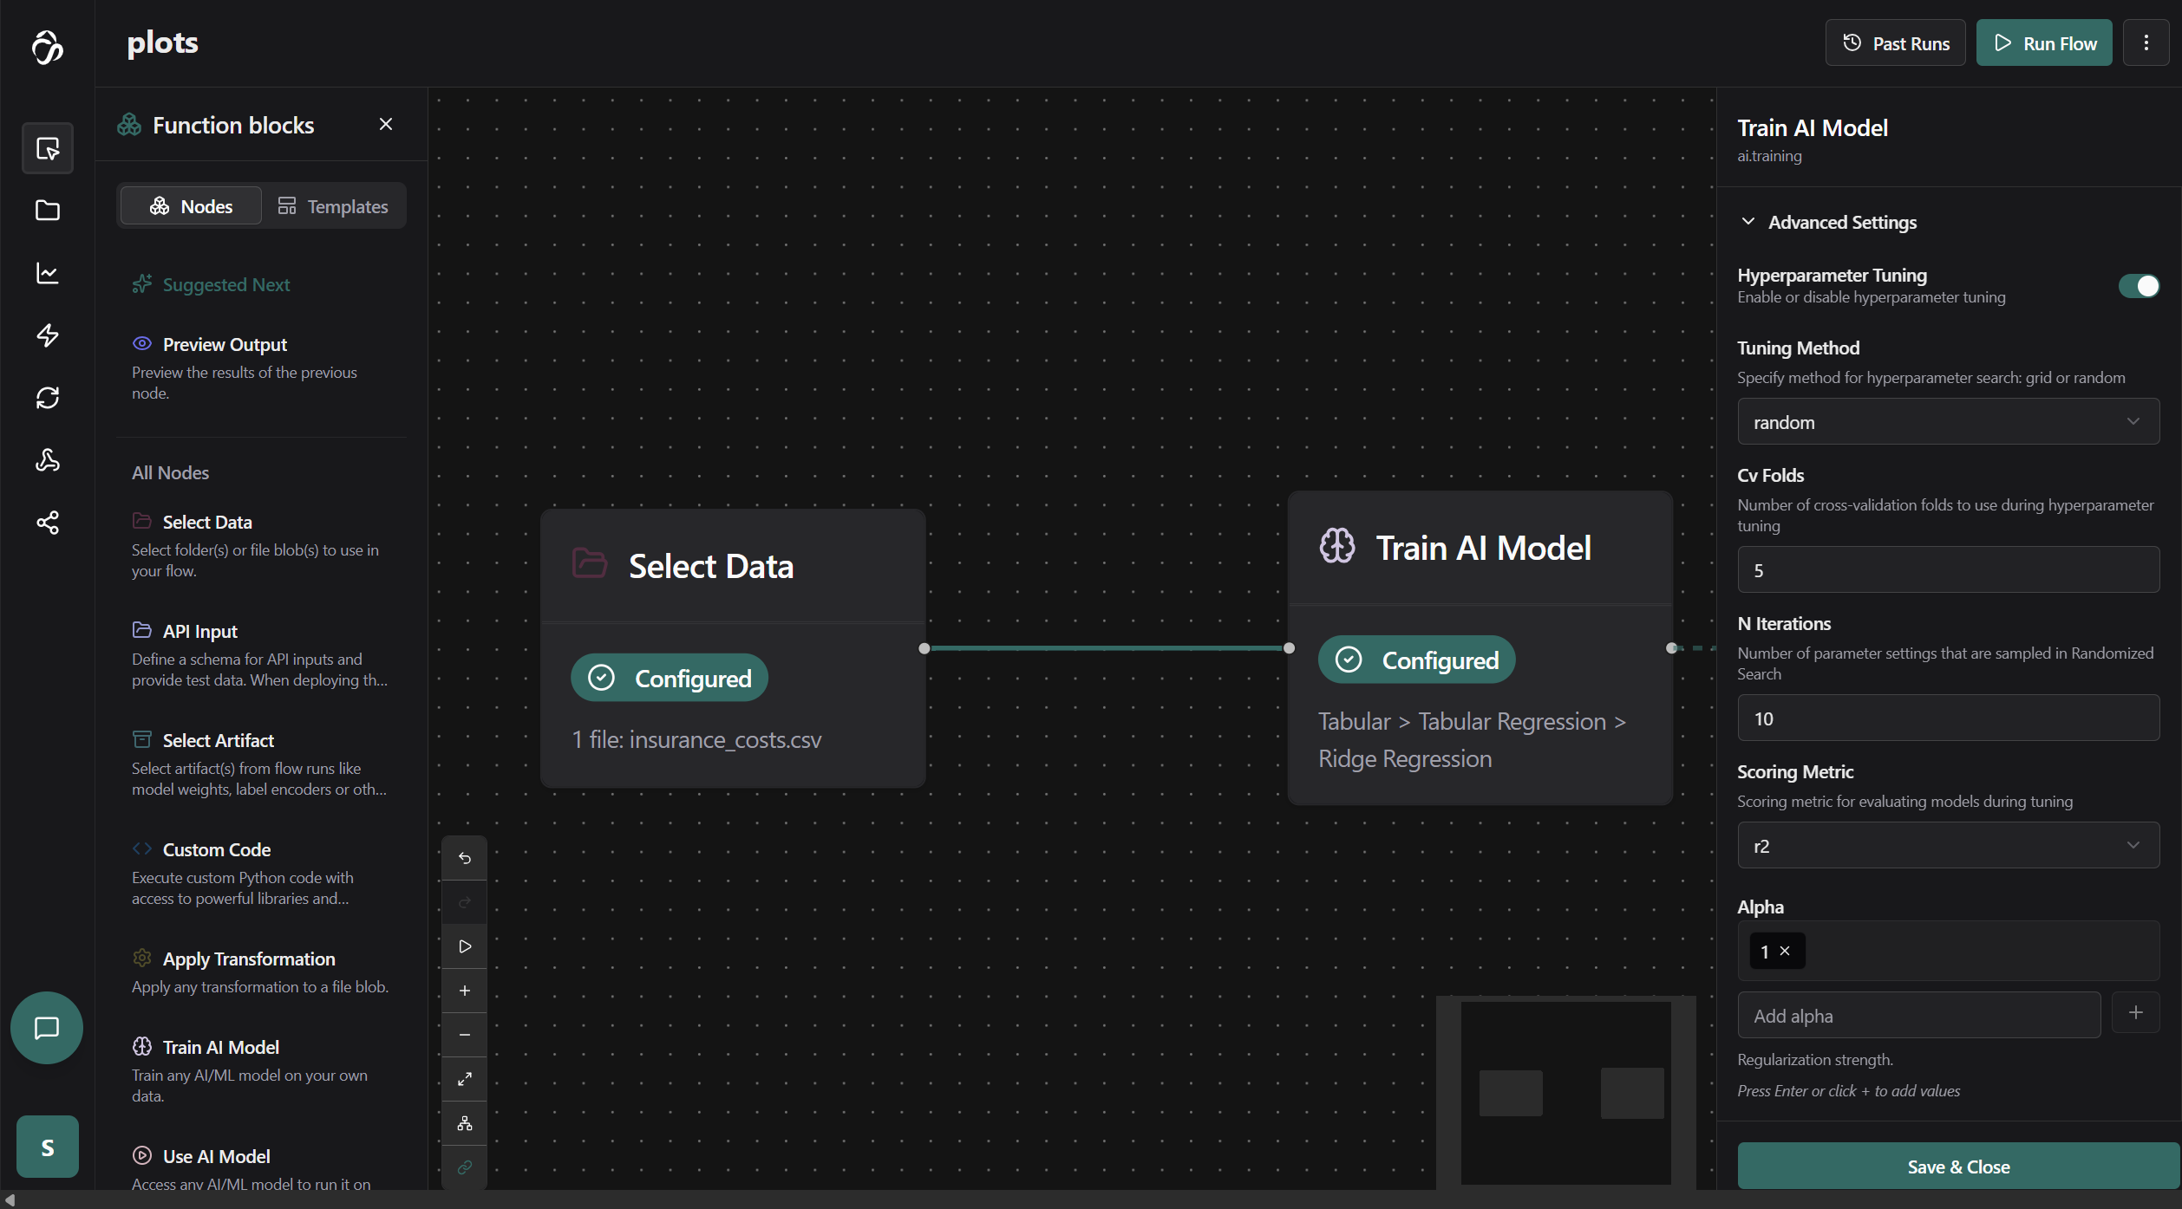Click the Cv Folds input field
This screenshot has height=1209, width=2182.
(x=1947, y=570)
